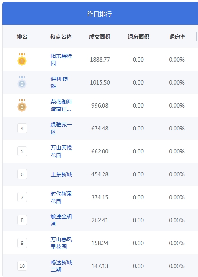Select the 昨日排行 tab header

coord(99,14)
